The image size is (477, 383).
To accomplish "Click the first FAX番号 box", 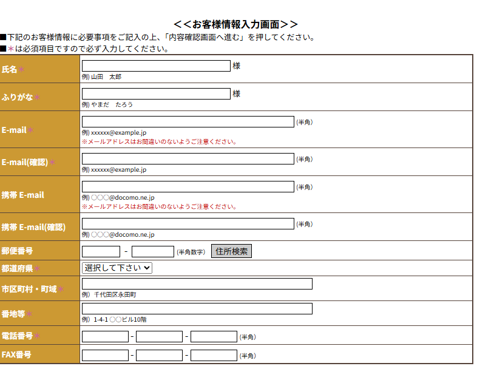I will 105,356.
